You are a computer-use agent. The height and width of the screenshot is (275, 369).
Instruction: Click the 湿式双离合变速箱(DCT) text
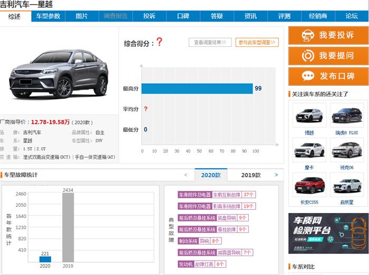46,157
